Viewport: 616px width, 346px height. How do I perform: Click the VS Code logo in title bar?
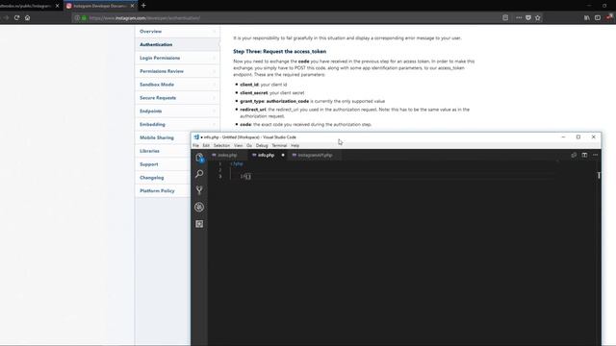pos(196,136)
